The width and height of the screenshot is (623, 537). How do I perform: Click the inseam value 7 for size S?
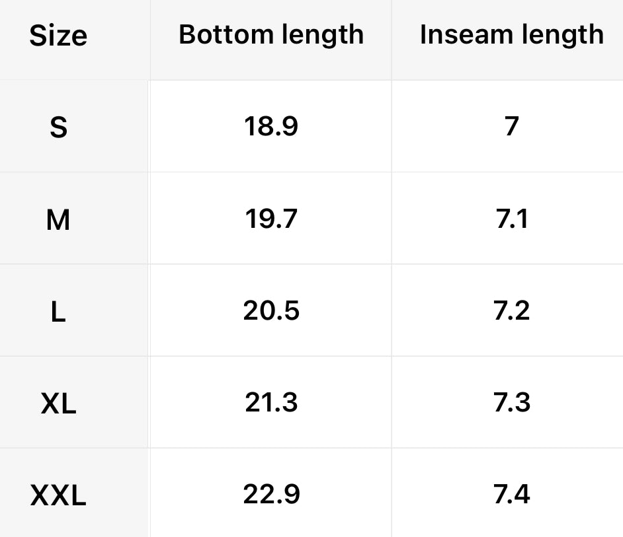pos(511,125)
